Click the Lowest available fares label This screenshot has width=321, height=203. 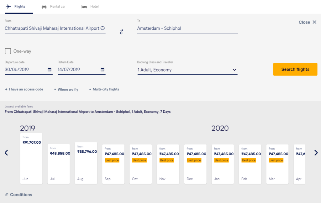(x=19, y=106)
